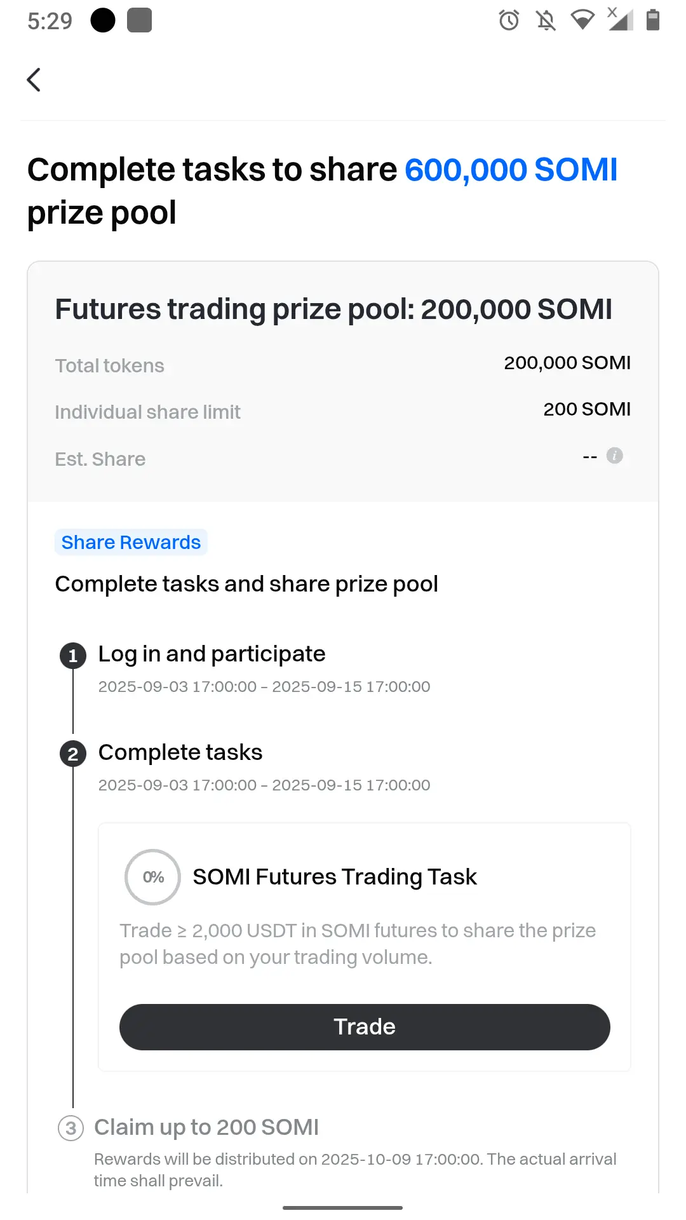Tap the 600,000 SOMI blue text

click(511, 170)
